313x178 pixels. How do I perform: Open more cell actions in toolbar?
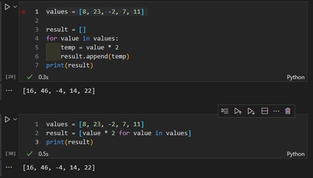[276, 111]
